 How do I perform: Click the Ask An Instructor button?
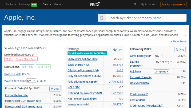[x=173, y=5]
